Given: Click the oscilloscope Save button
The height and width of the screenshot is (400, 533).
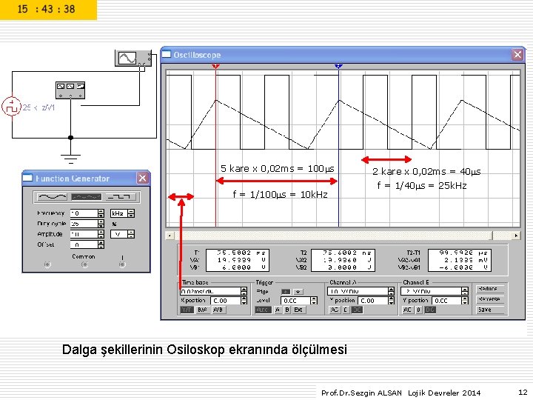Looking at the screenshot, I should click(x=489, y=310).
